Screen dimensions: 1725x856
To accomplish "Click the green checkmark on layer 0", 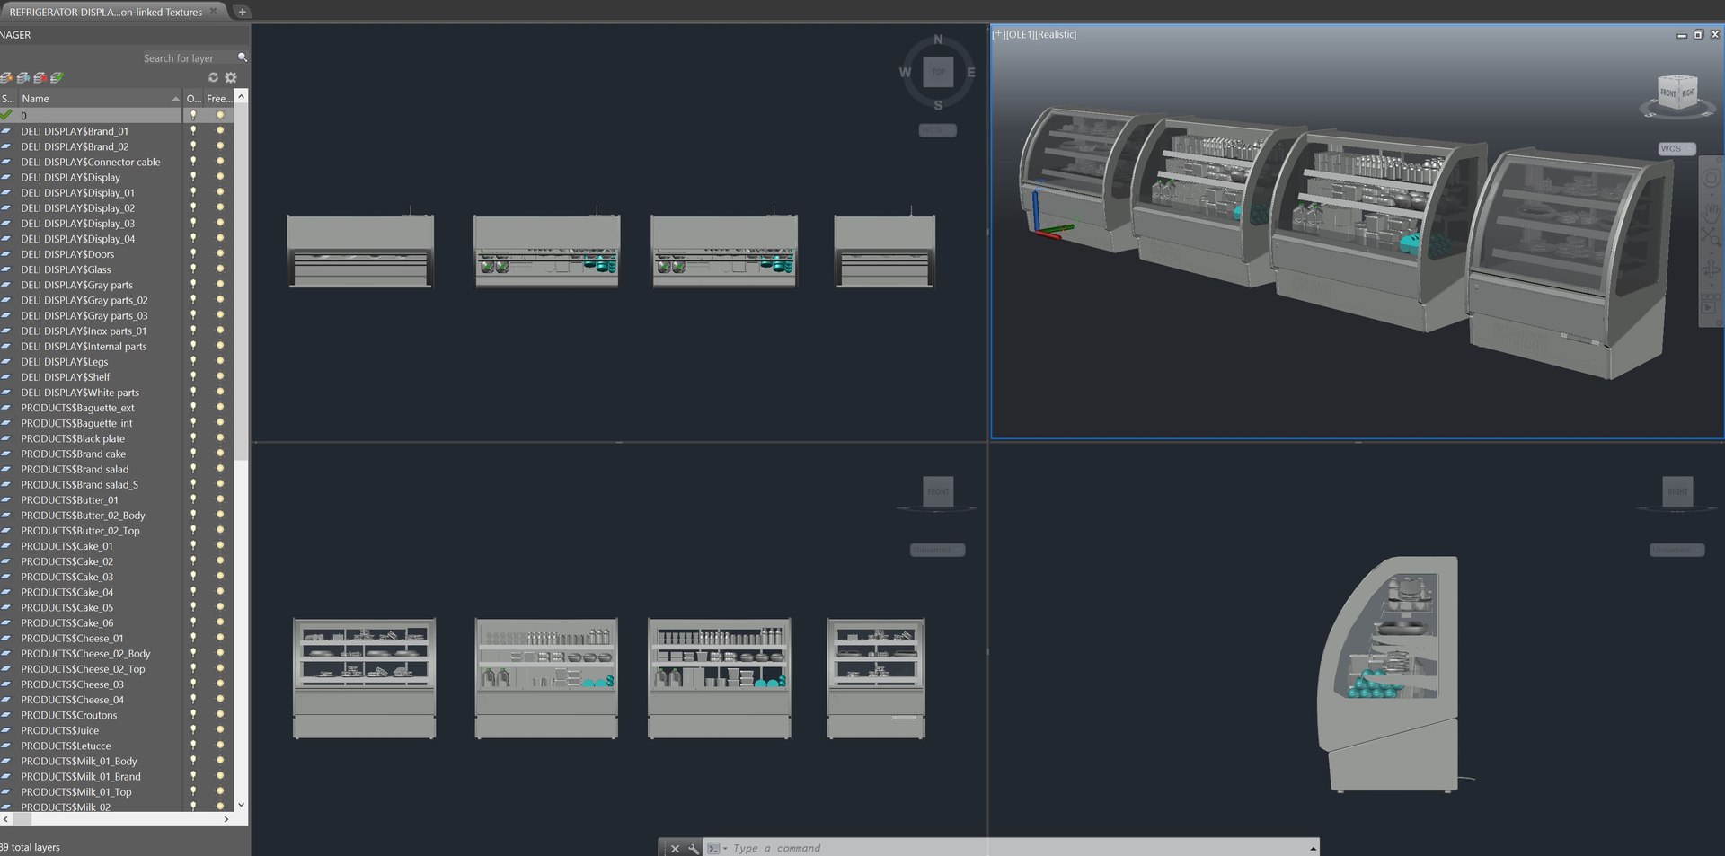I will [x=6, y=115].
